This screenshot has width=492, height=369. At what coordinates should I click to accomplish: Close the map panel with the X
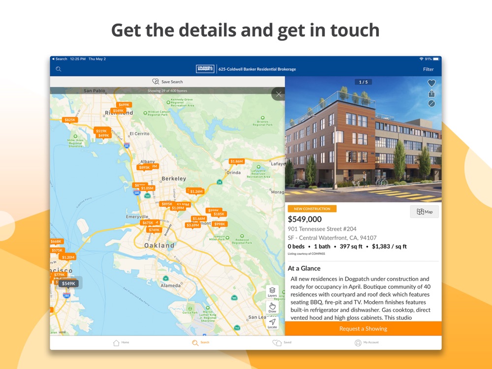(x=278, y=94)
